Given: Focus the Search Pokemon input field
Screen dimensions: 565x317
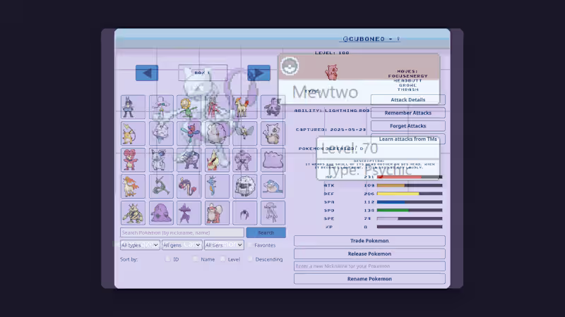Looking at the screenshot, I should (182, 232).
